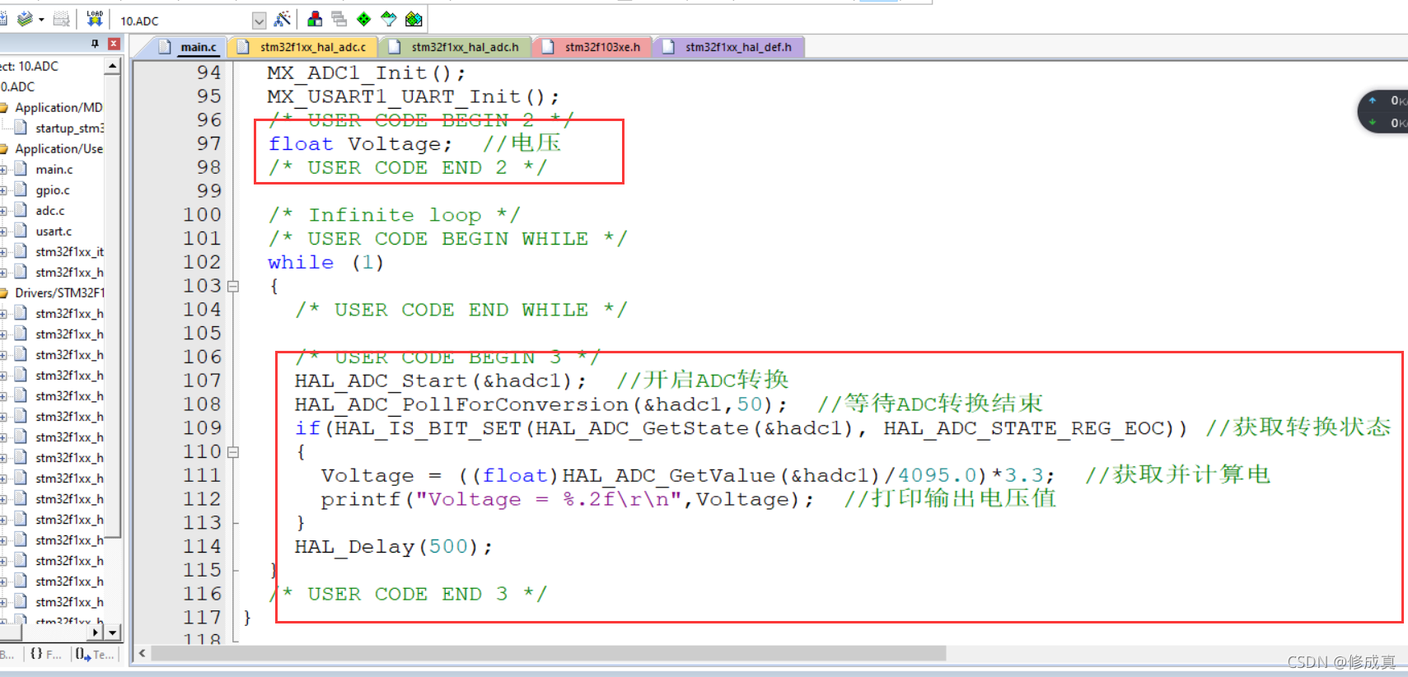Expand the plus next to stm32f1xx_it
1408x677 pixels.
pyautogui.click(x=3, y=252)
